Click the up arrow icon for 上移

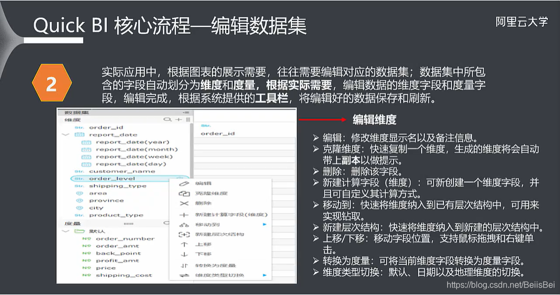pos(184,244)
